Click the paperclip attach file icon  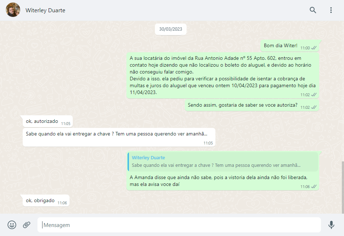(27, 225)
